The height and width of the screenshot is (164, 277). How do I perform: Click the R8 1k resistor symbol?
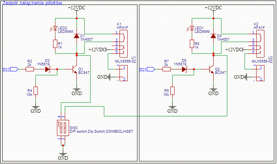[192, 44]
